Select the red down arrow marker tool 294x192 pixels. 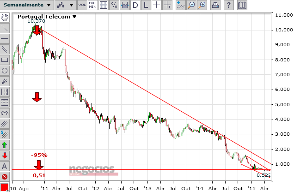pyautogui.click(x=5, y=156)
